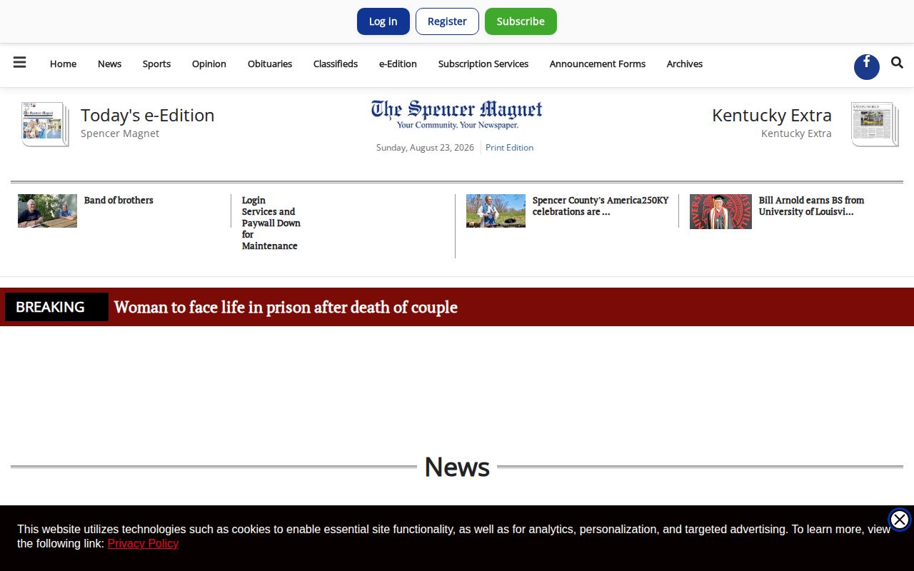Open the hamburger menu icon
Screen dimensions: 914x571
20,63
